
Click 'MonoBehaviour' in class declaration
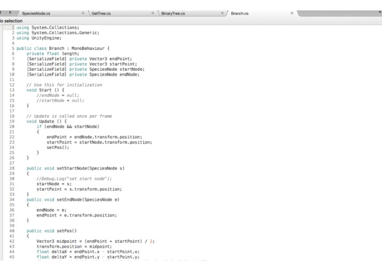pyautogui.click(x=88, y=48)
